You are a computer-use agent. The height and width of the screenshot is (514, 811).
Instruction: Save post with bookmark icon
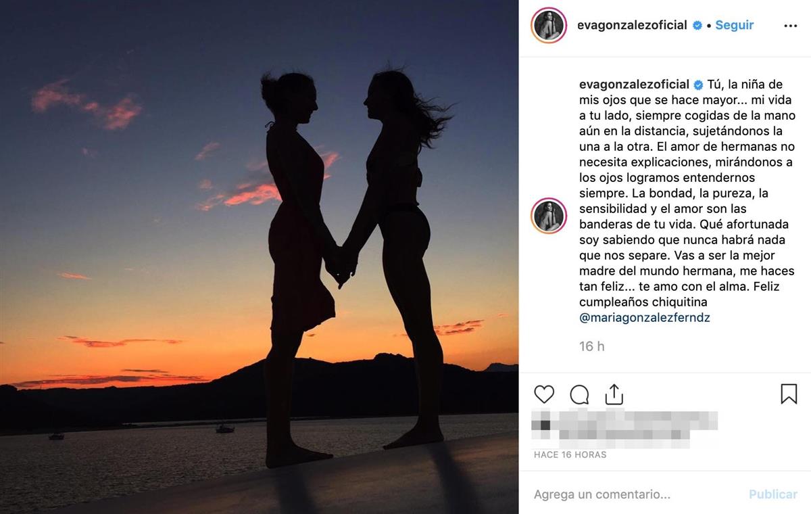[789, 394]
